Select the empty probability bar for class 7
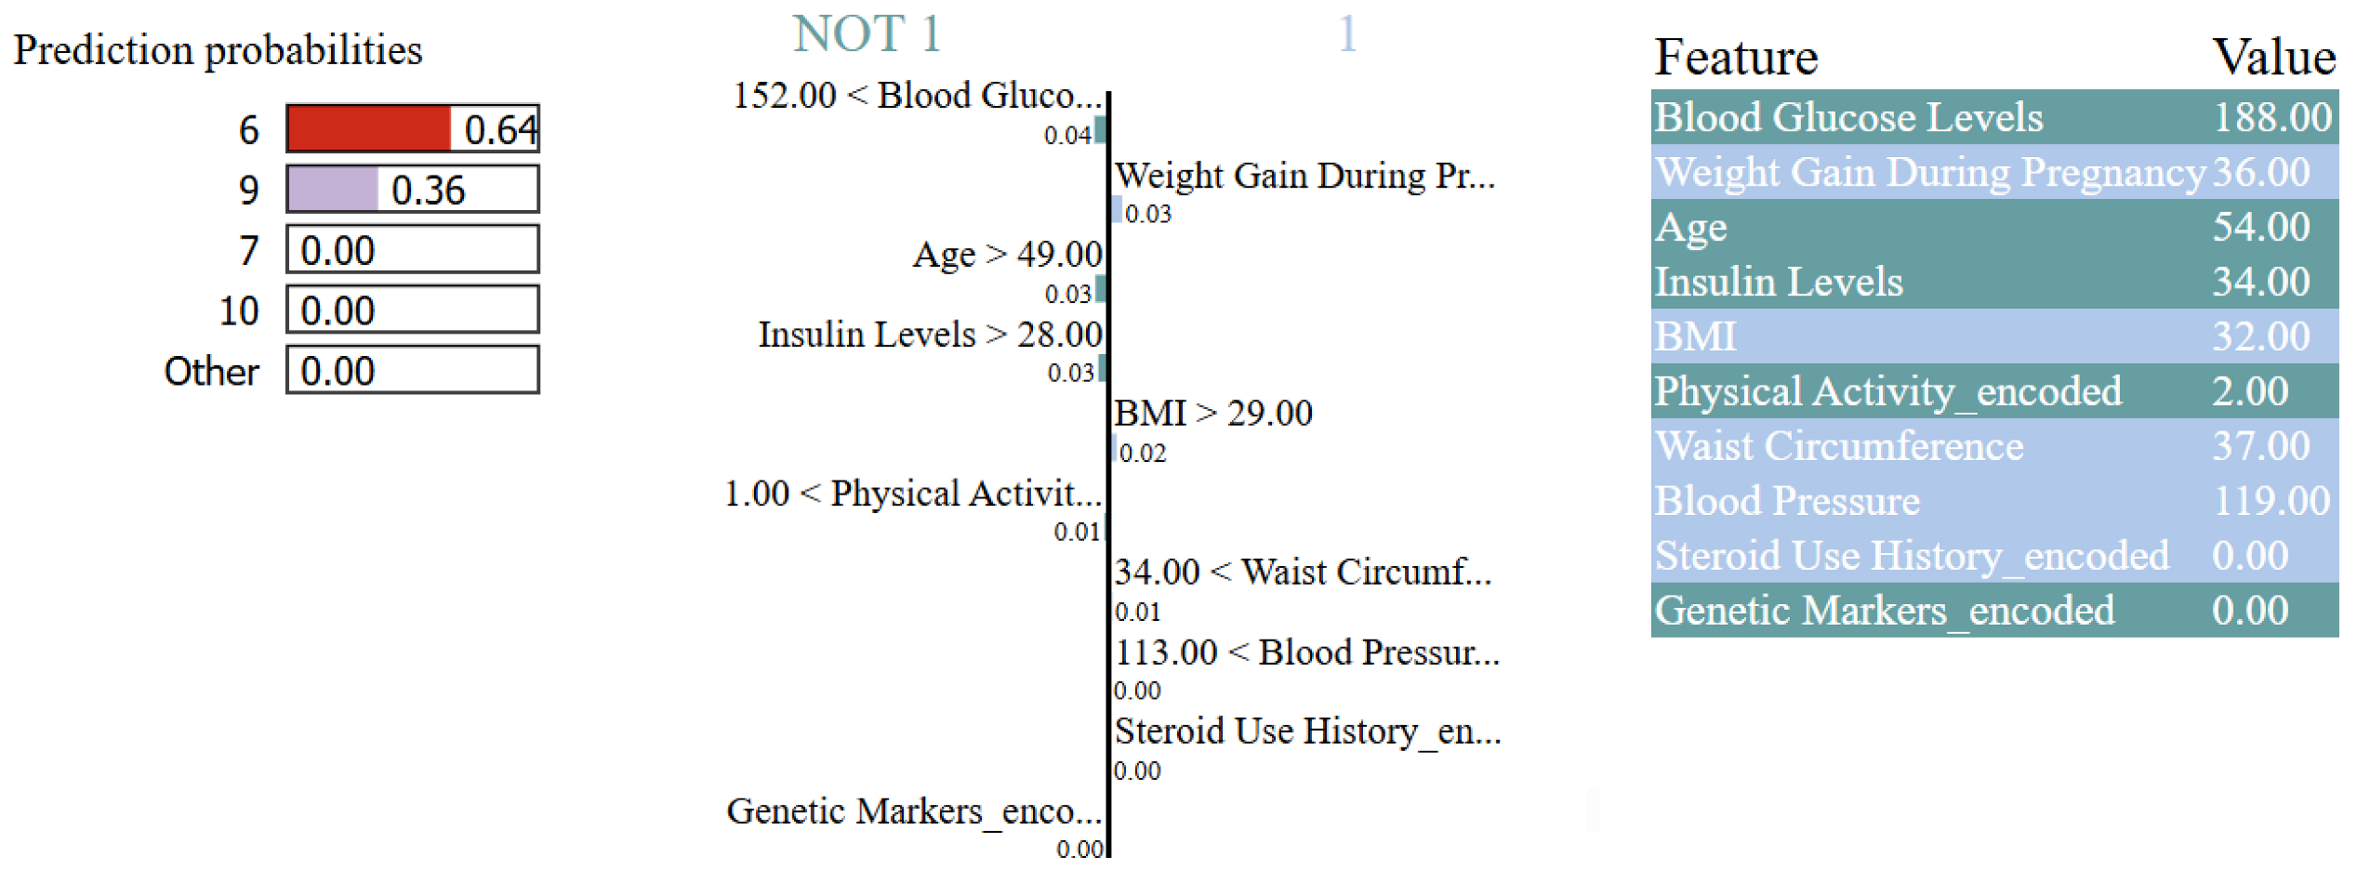 tap(412, 249)
